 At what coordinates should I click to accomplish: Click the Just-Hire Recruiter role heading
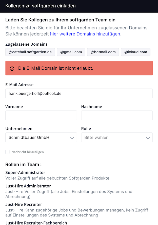(24, 205)
